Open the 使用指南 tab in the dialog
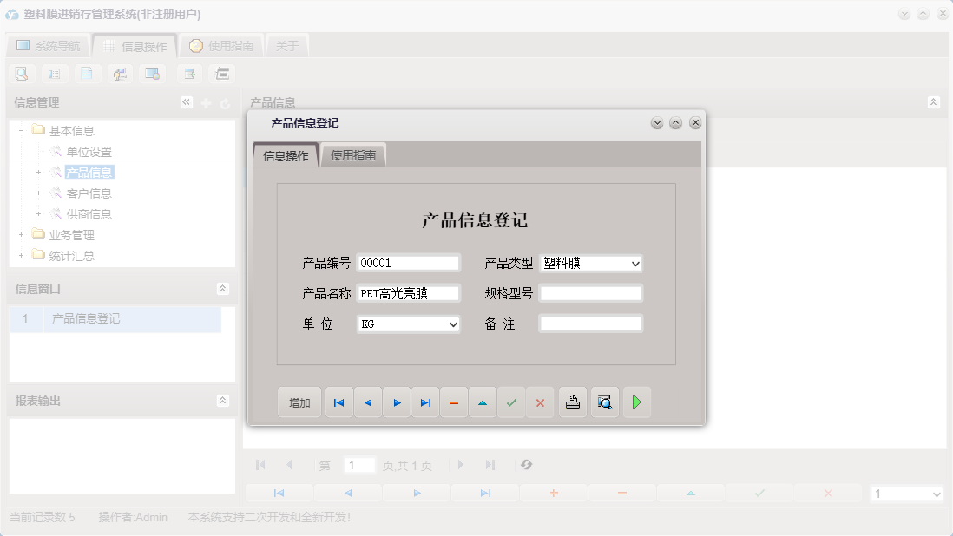The width and height of the screenshot is (953, 536). click(x=352, y=154)
